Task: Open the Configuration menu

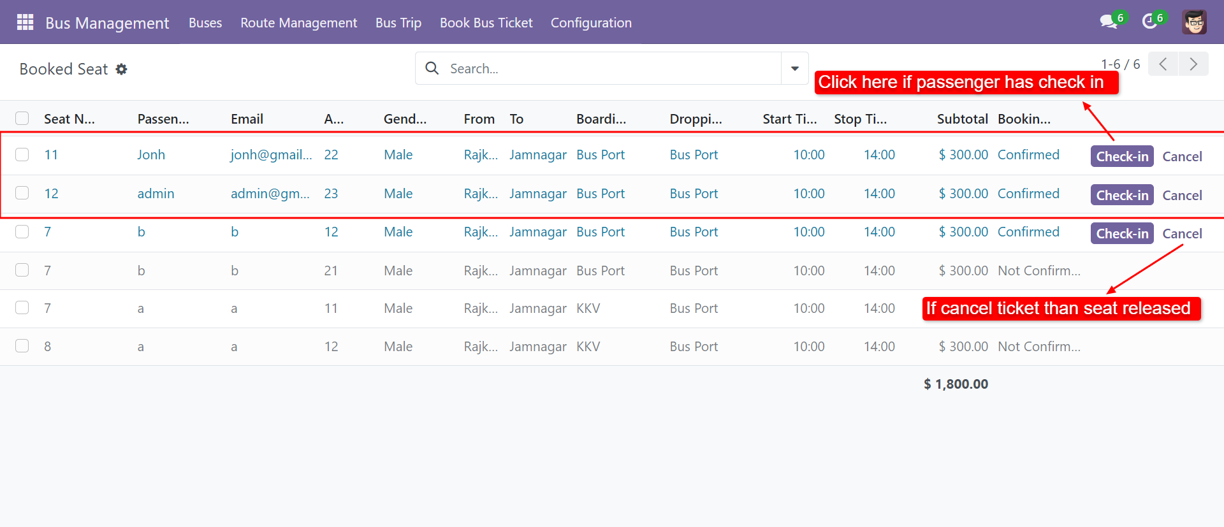Action: pos(591,23)
